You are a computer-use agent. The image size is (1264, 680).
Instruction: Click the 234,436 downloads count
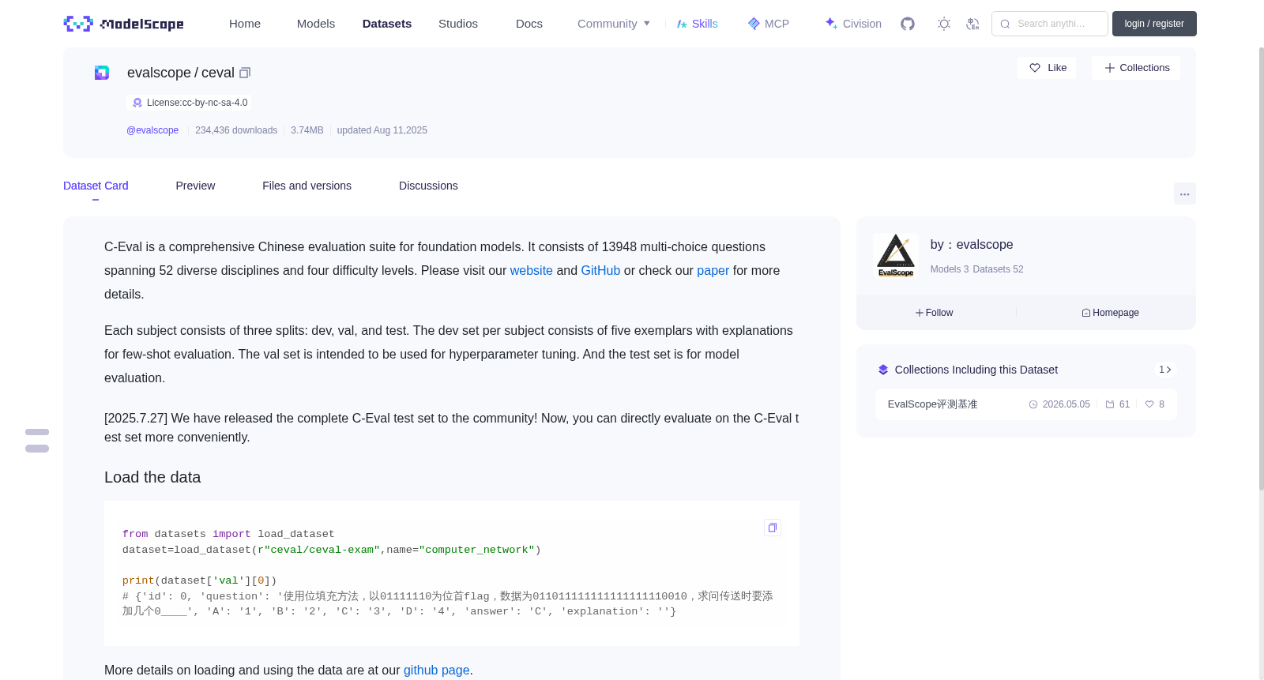pos(236,130)
